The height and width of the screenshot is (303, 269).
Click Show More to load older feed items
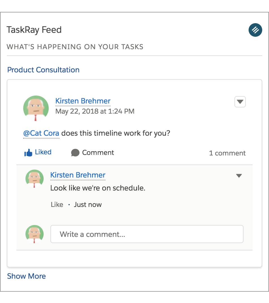[26, 276]
